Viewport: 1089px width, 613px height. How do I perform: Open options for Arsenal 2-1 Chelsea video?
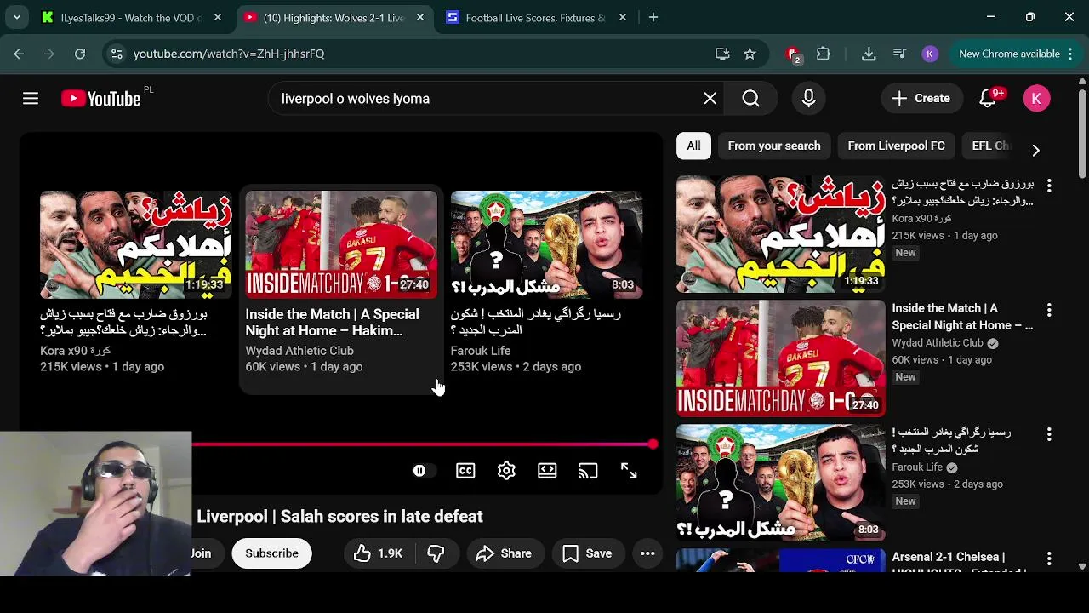[1049, 559]
